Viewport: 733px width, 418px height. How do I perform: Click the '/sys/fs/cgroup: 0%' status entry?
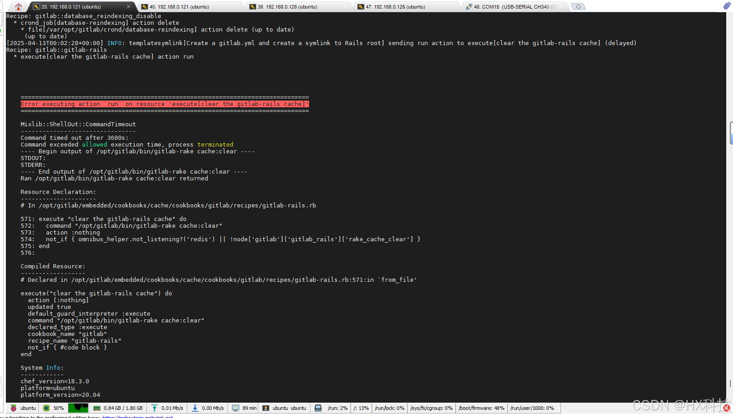432,408
